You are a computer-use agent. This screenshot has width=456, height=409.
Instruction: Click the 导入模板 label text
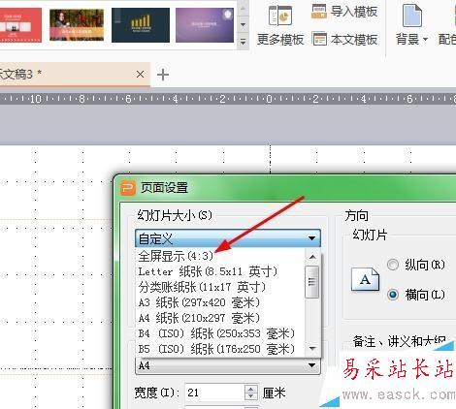point(354,12)
